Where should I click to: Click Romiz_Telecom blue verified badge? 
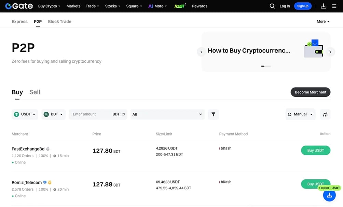point(45,182)
